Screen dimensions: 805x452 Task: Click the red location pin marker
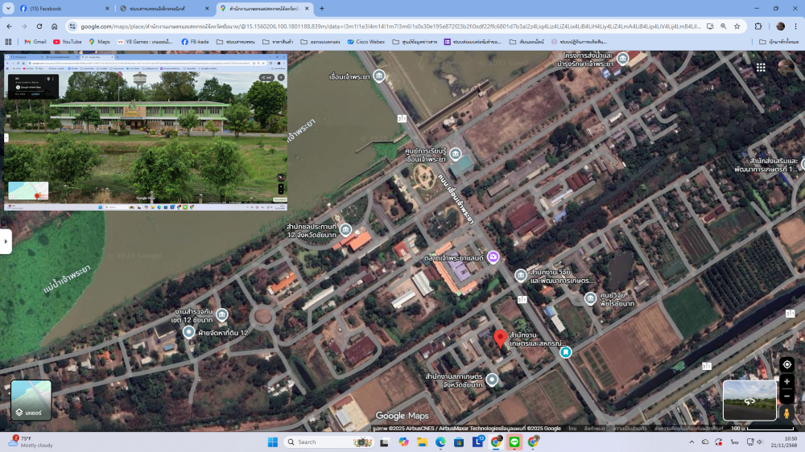500,338
